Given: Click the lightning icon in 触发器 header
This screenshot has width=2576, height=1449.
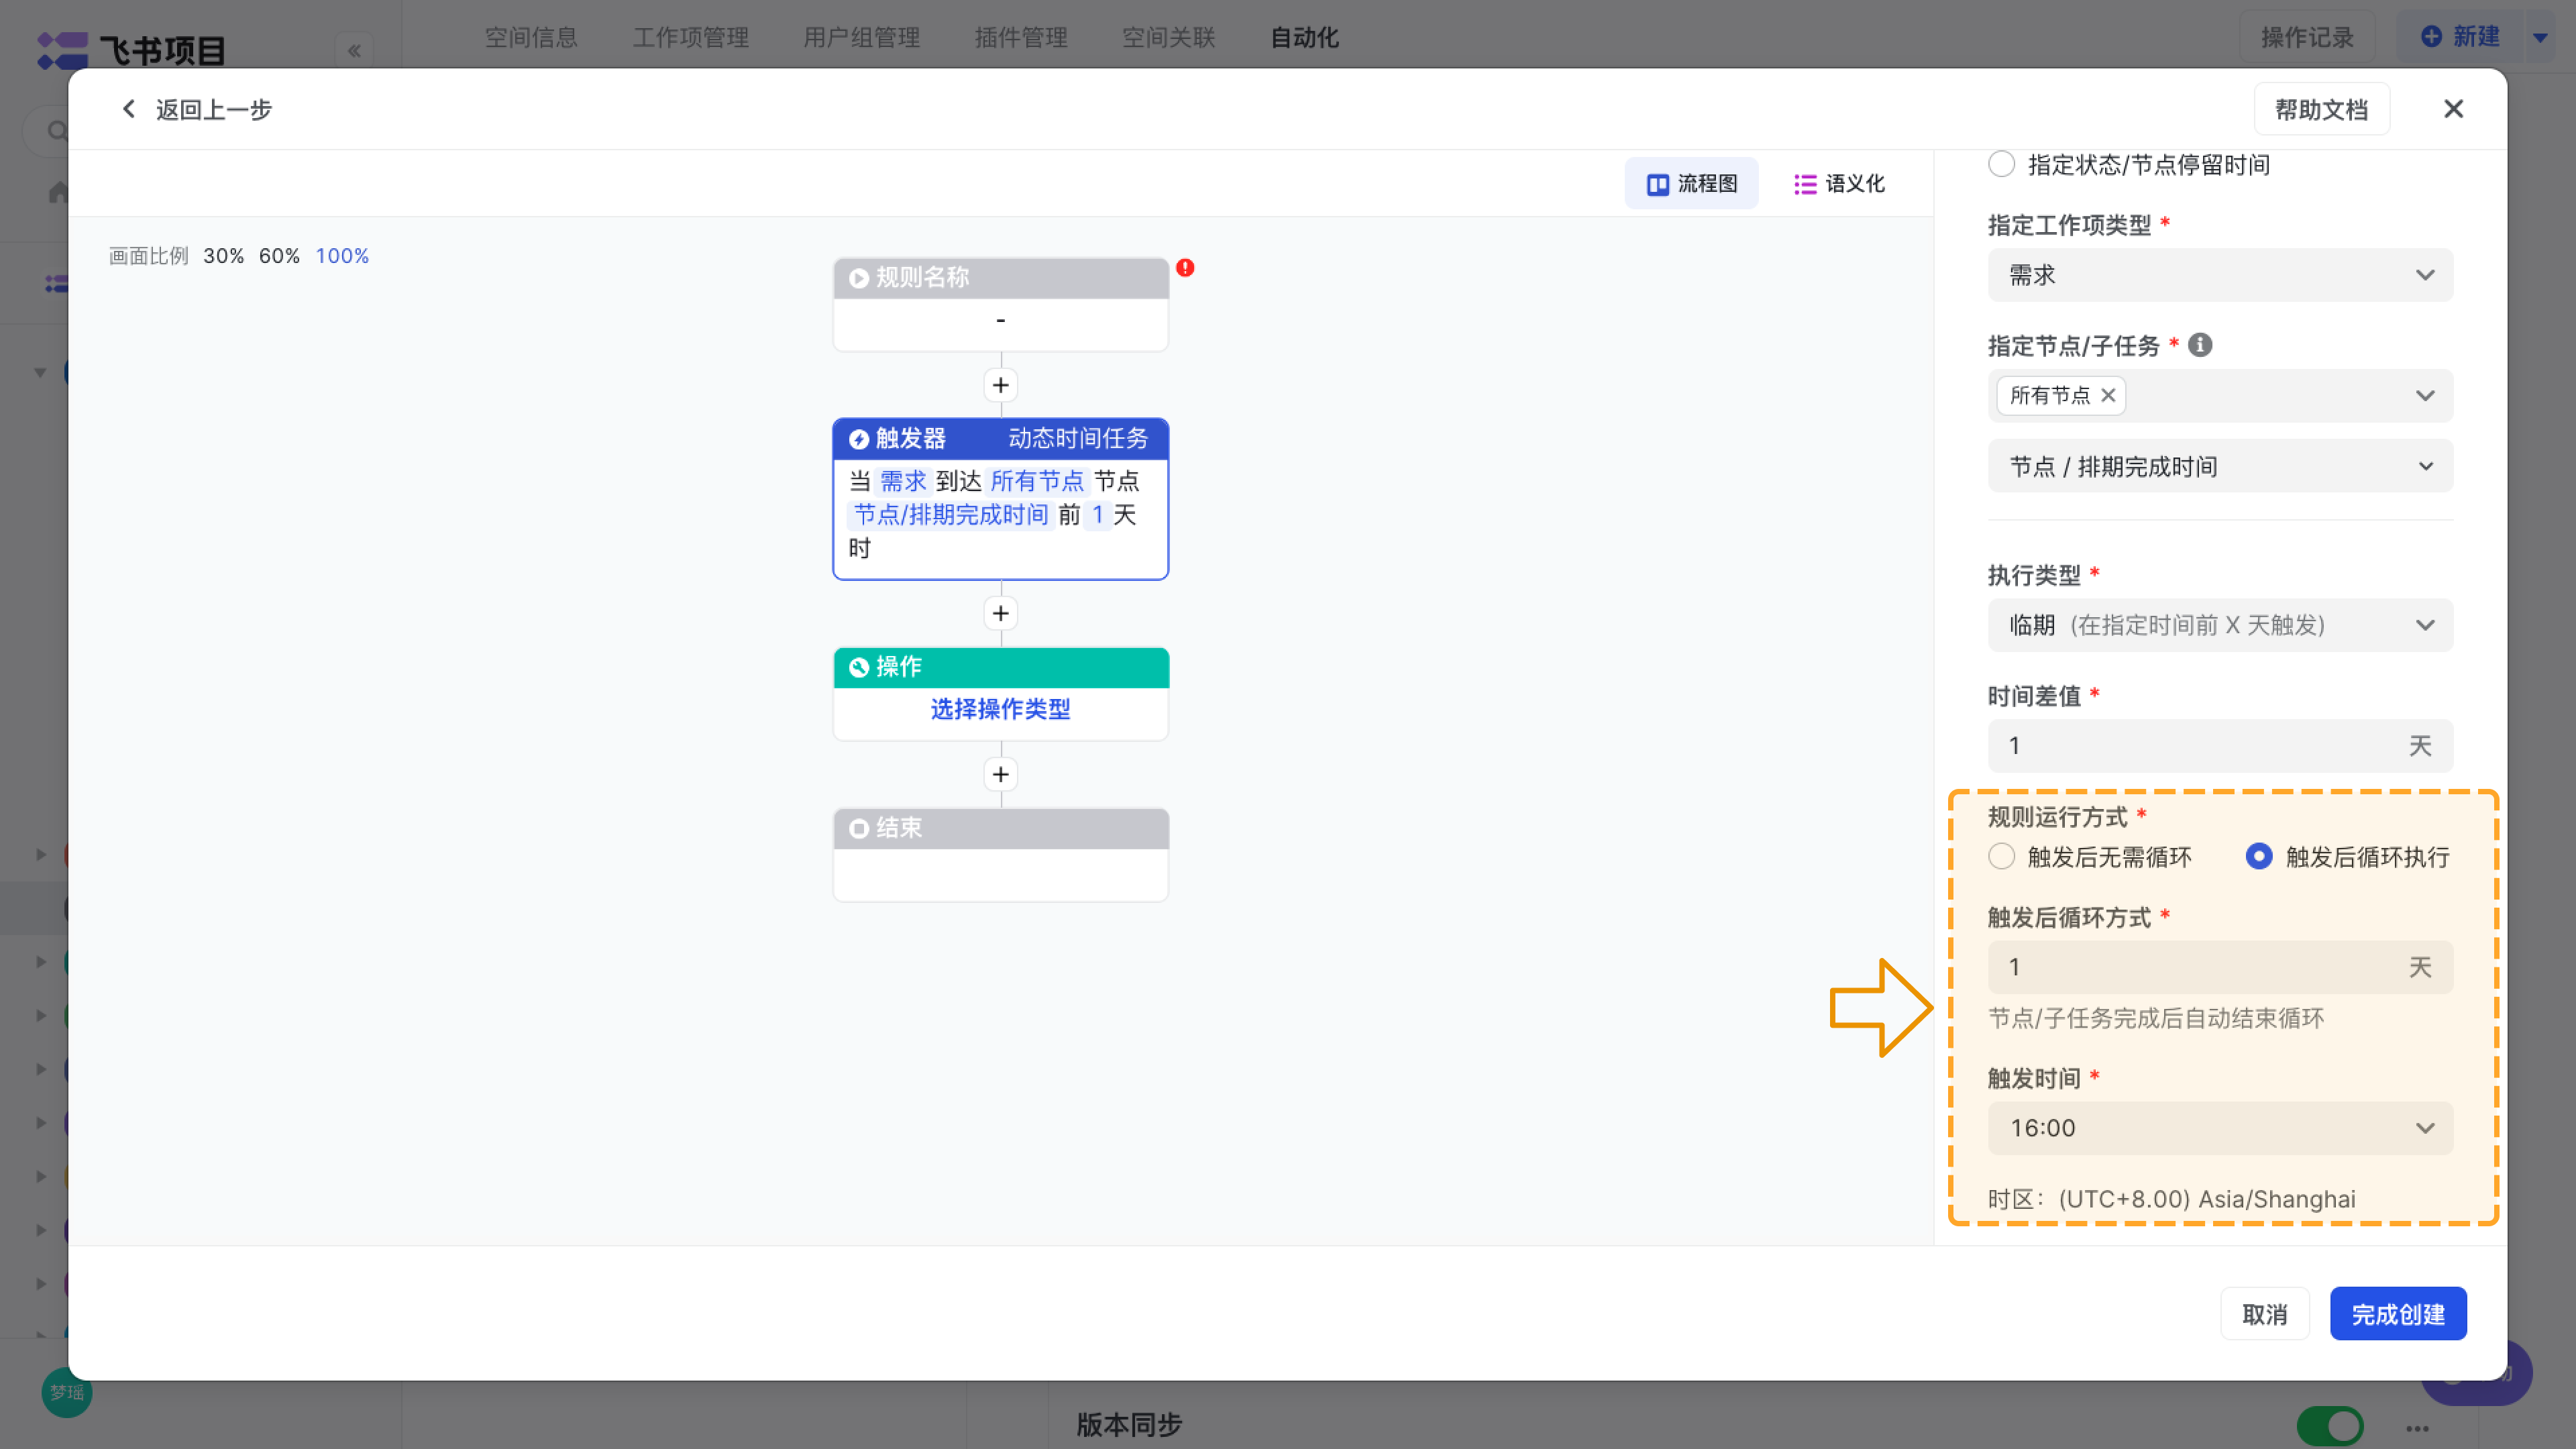Looking at the screenshot, I should [x=858, y=439].
